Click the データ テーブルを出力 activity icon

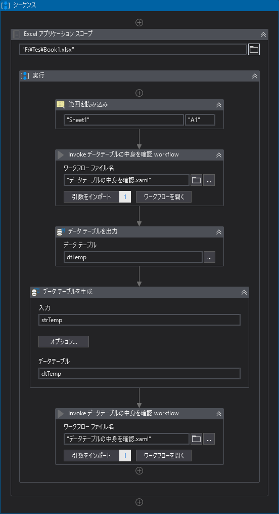click(x=61, y=231)
